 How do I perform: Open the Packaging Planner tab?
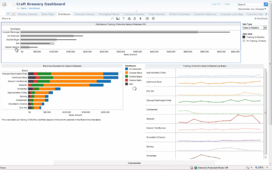coord(109,14)
